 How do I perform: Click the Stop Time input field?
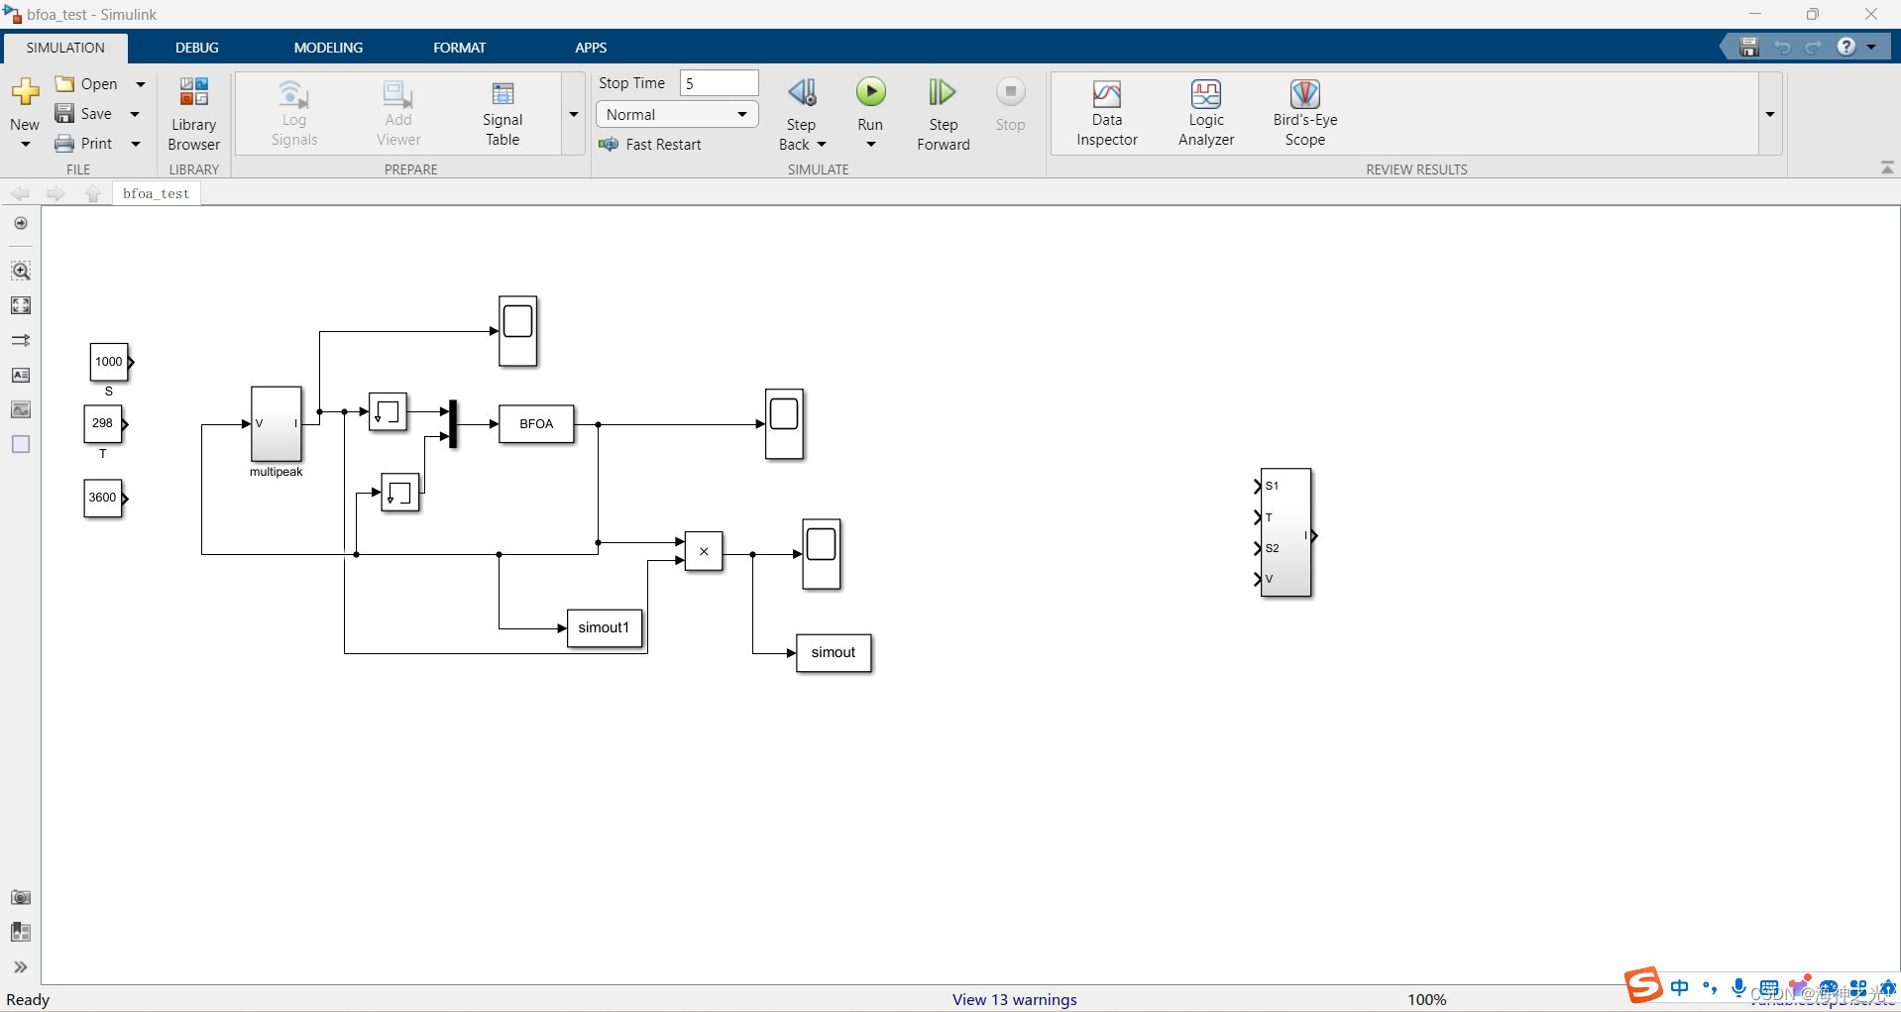click(719, 83)
